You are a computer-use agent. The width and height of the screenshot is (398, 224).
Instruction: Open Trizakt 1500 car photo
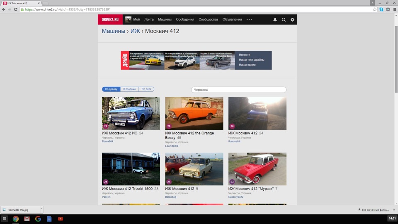tap(131, 169)
